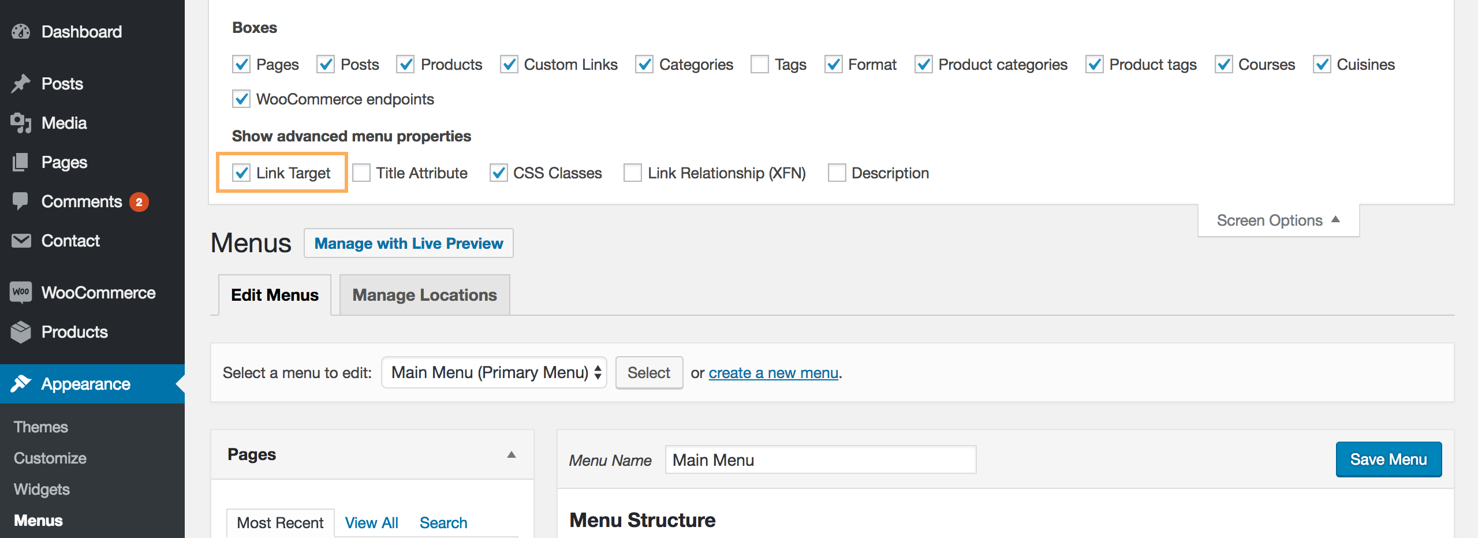The height and width of the screenshot is (538, 1478).
Task: Click the Save Menu button
Action: [1389, 459]
